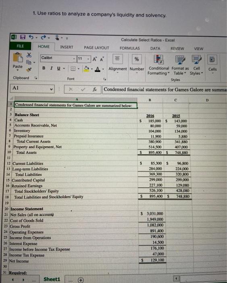This screenshot has width=227, height=283.
Task: Switch to the VIEW tab
Action: click(198, 49)
